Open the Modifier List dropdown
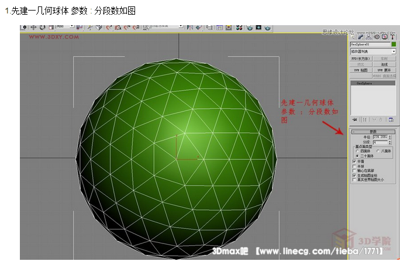Image resolution: width=400 pixels, height=261 pixels. (373, 51)
